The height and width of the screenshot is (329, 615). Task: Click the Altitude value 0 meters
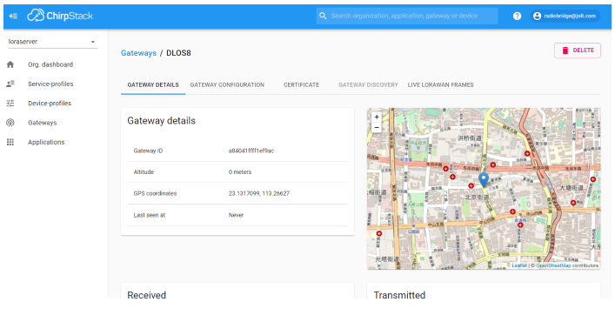click(x=240, y=172)
